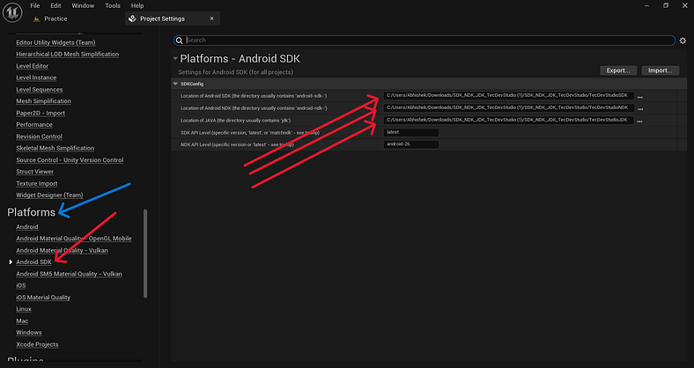Restore down the Unreal Editor window

(x=666, y=6)
